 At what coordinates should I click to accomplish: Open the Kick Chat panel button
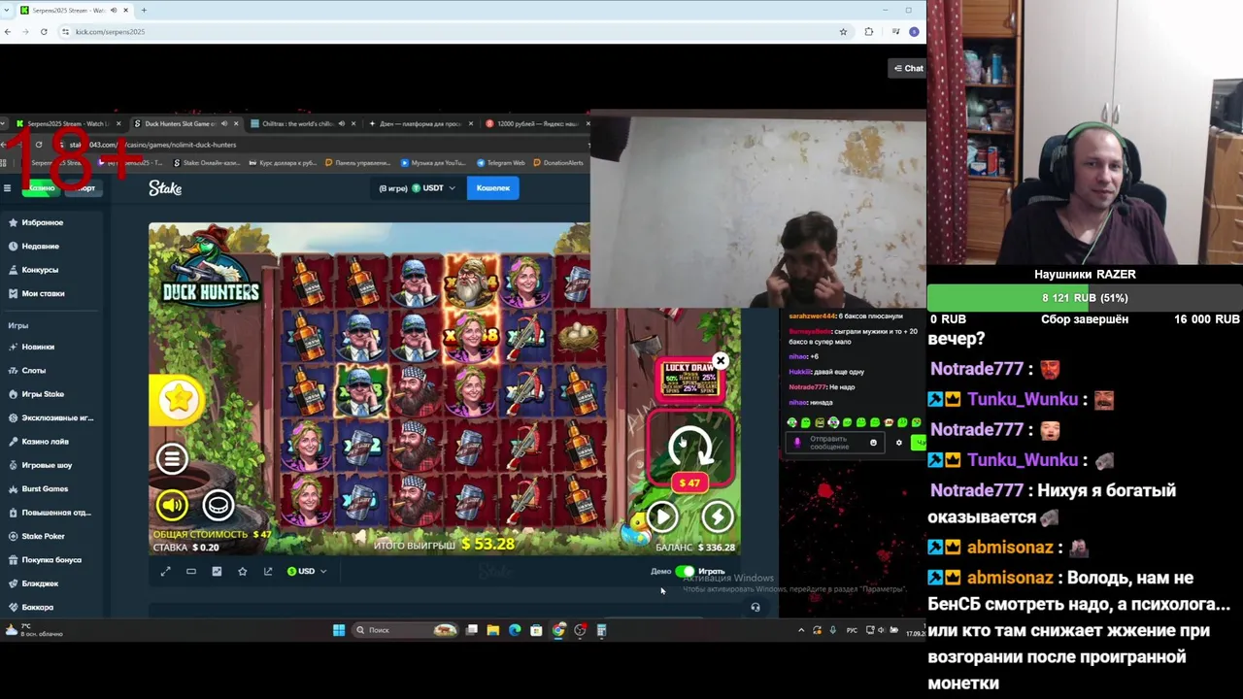pyautogui.click(x=908, y=68)
